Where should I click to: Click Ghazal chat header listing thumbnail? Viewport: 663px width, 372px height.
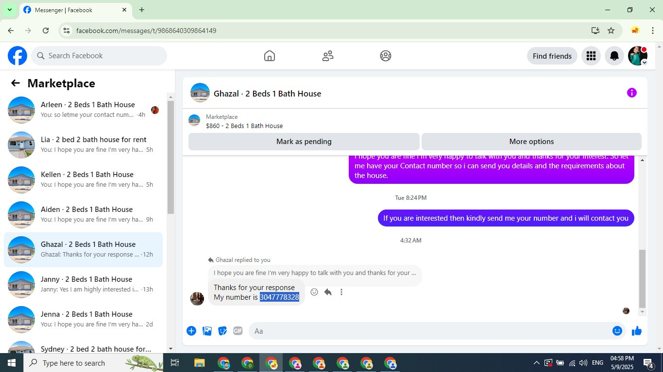click(x=200, y=93)
